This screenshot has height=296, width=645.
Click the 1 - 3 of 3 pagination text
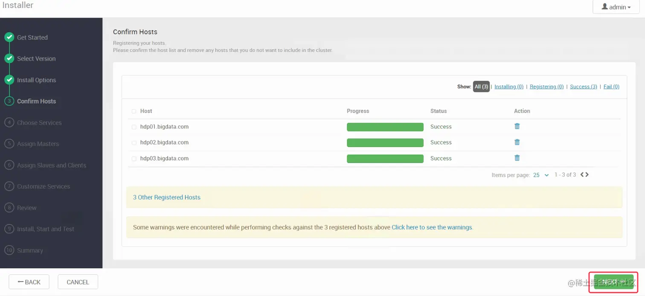click(x=565, y=175)
